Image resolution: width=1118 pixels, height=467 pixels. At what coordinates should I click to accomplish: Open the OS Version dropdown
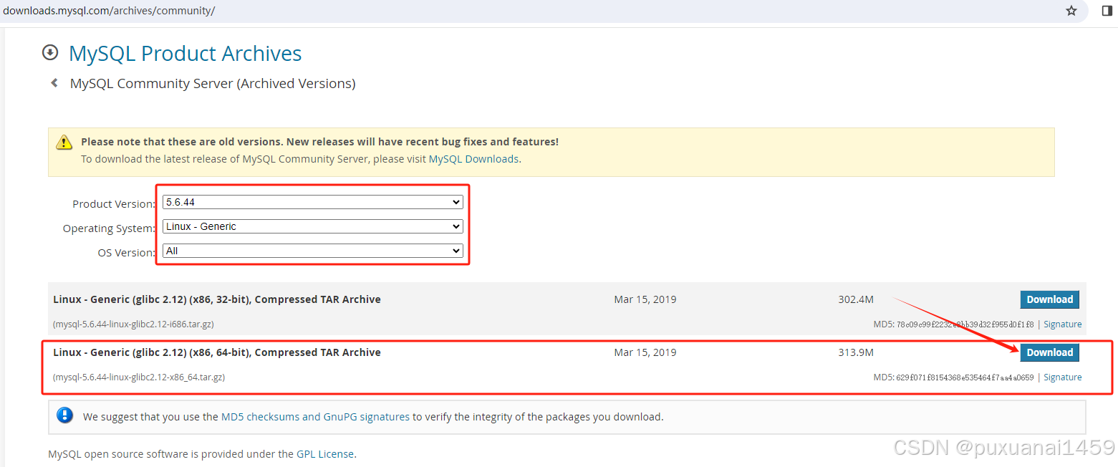point(312,251)
